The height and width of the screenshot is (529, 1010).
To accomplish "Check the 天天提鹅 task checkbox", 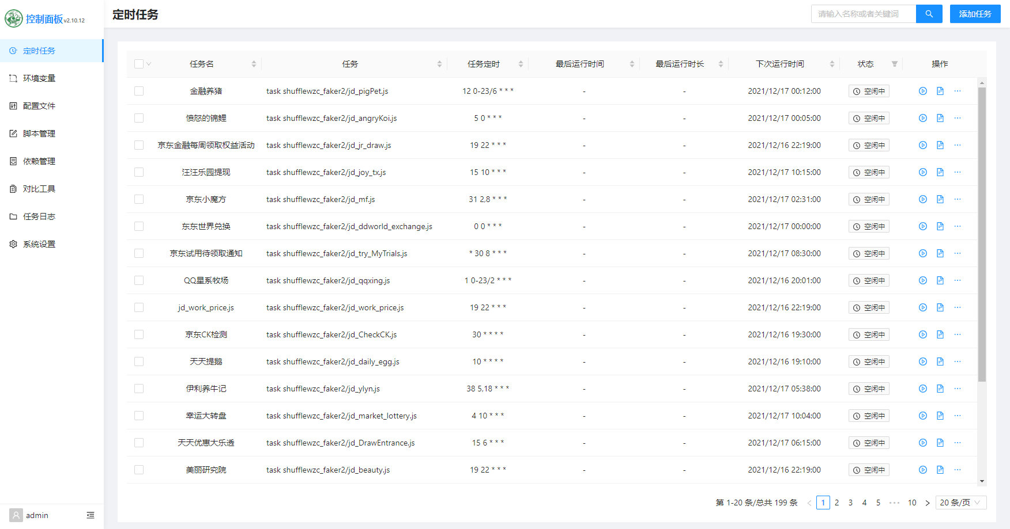I will pos(139,361).
